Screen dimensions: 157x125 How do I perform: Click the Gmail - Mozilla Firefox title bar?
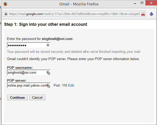(79, 4)
